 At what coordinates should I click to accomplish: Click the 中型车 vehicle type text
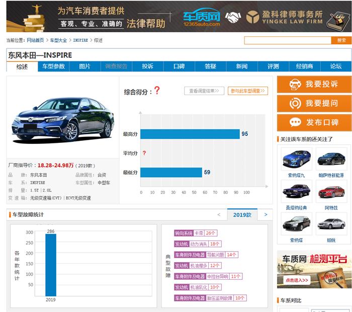pyautogui.click(x=104, y=183)
